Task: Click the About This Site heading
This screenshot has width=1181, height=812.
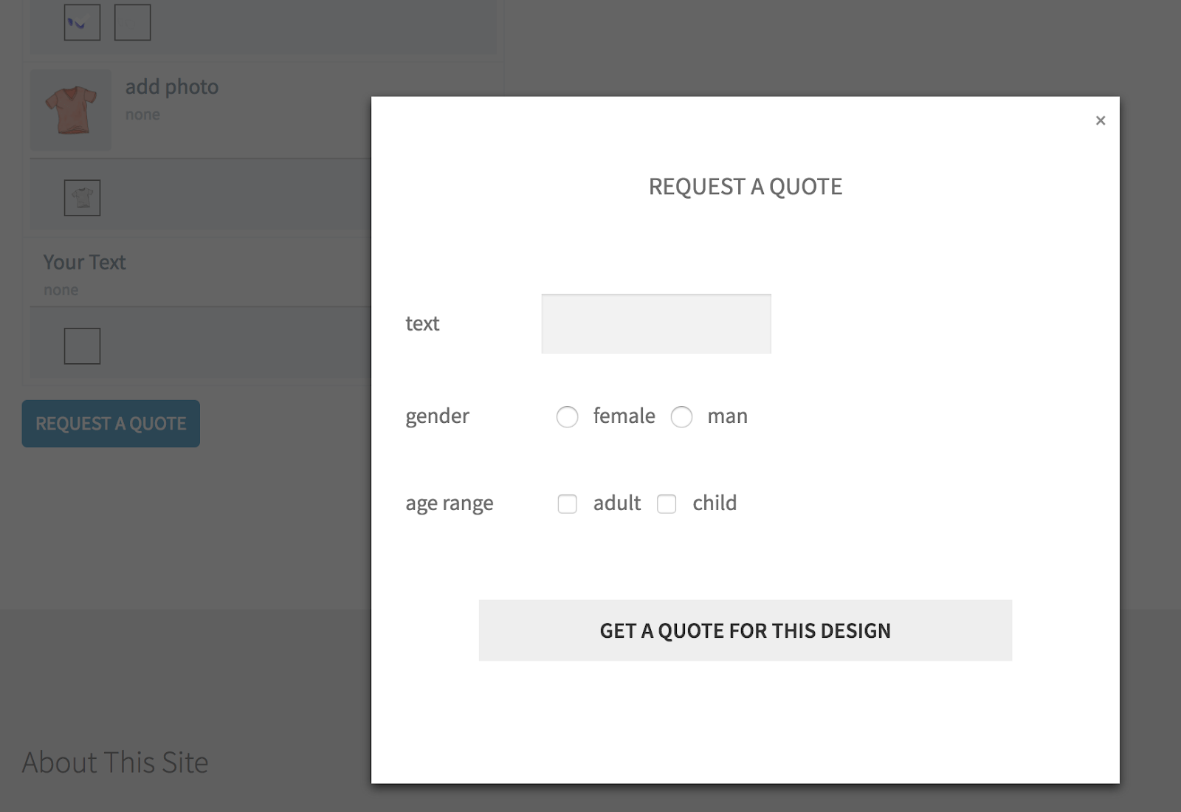Action: pos(115,763)
